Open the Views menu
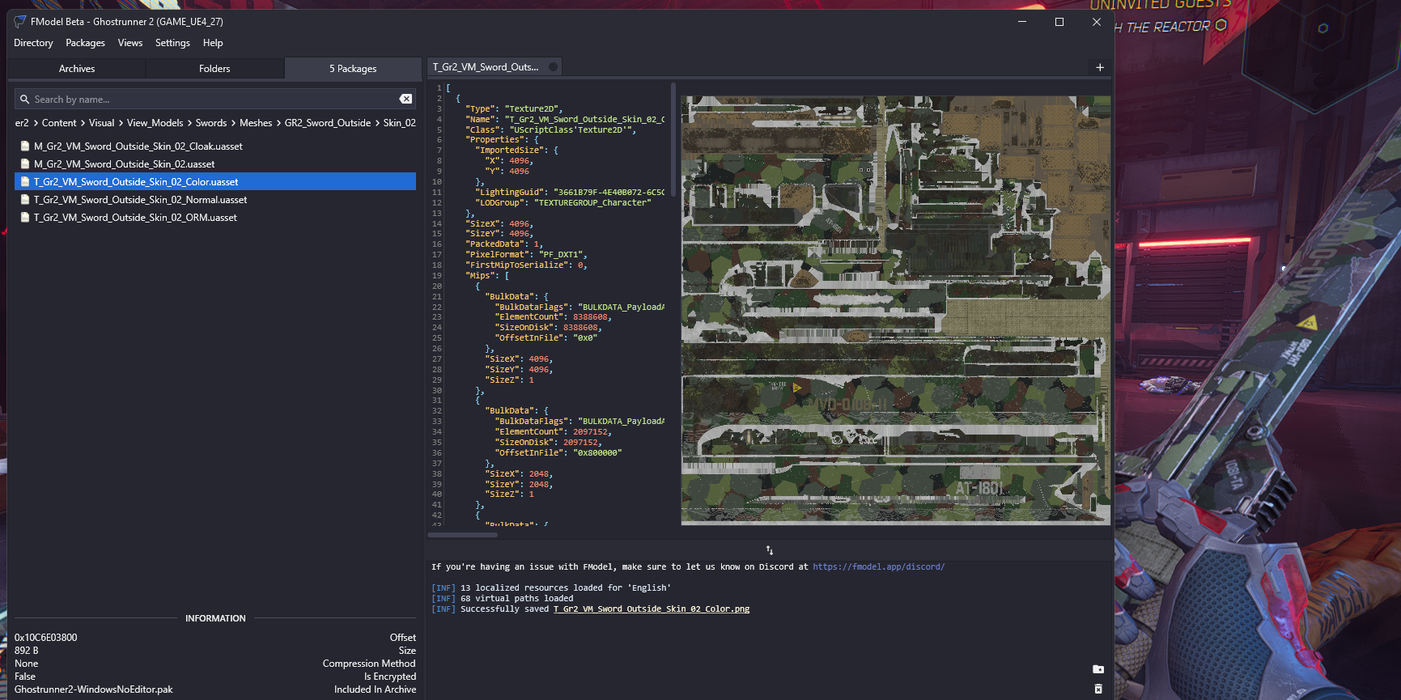This screenshot has height=700, width=1401. click(129, 43)
